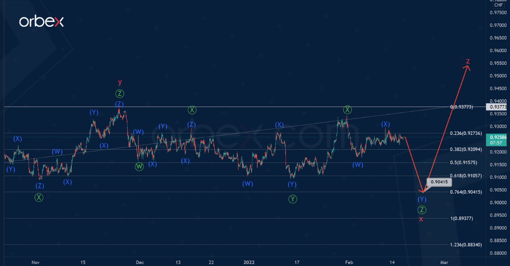Click the Feb label on the time axis
The image size is (510, 266).
pyautogui.click(x=349, y=263)
